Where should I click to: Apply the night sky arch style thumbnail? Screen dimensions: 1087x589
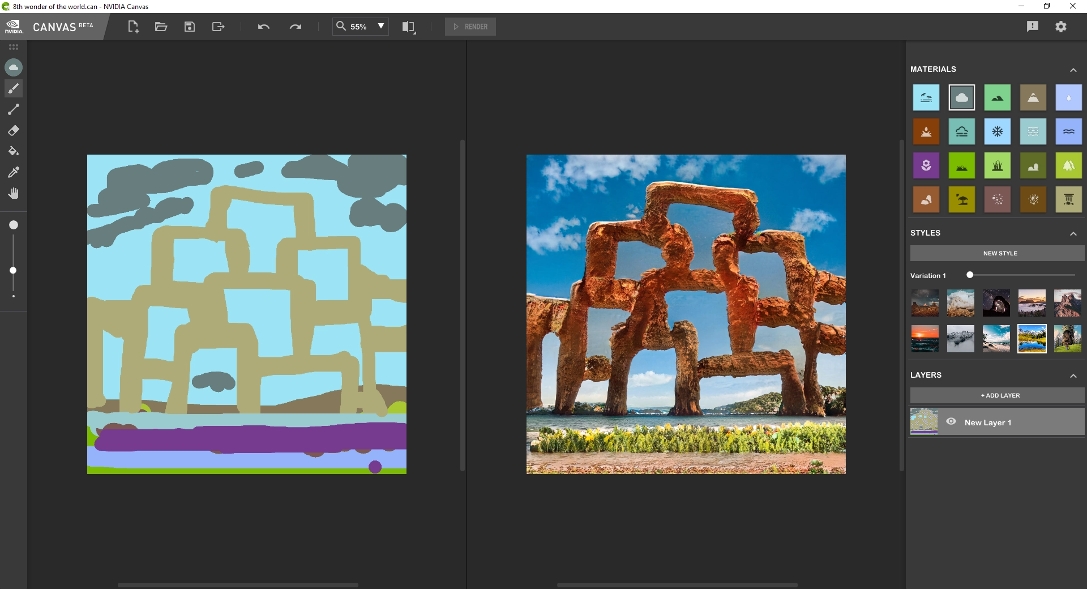[x=996, y=303]
